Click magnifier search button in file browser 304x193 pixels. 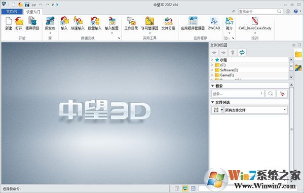click(x=271, y=94)
